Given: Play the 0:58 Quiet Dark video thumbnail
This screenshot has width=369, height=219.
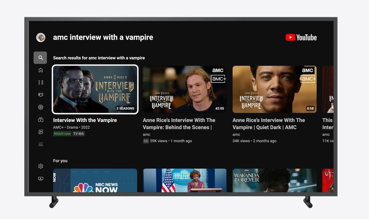Looking at the screenshot, I should pyautogui.click(x=275, y=89).
